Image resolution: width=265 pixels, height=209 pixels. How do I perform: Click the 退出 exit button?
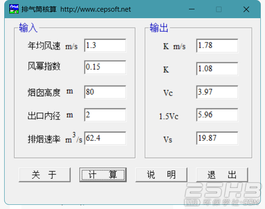point(222,174)
